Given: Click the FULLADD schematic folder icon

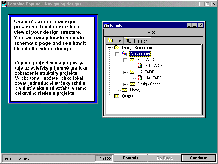Looking at the screenshot, I should coord(132,60).
